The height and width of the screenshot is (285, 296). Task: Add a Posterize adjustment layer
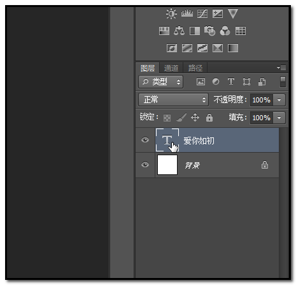tap(187, 48)
